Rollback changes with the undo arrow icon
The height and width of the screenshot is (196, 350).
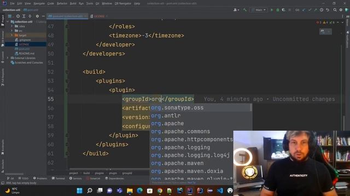328,10
